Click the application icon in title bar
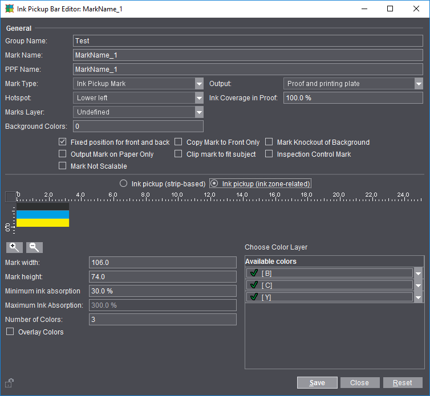430x396 pixels. coord(10,9)
